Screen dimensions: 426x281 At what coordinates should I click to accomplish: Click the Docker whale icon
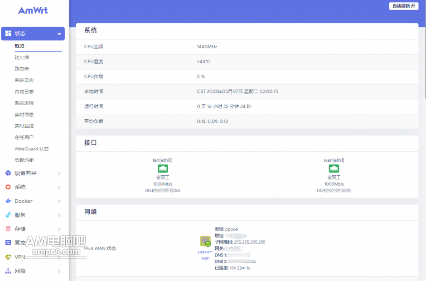coord(8,201)
